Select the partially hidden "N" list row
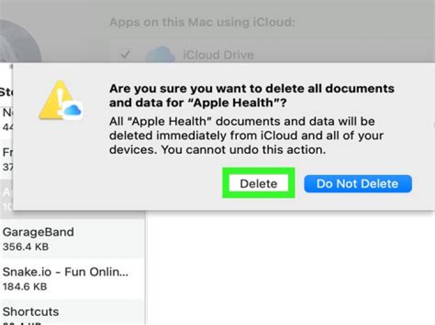This screenshot has width=435, height=325. click(6, 119)
